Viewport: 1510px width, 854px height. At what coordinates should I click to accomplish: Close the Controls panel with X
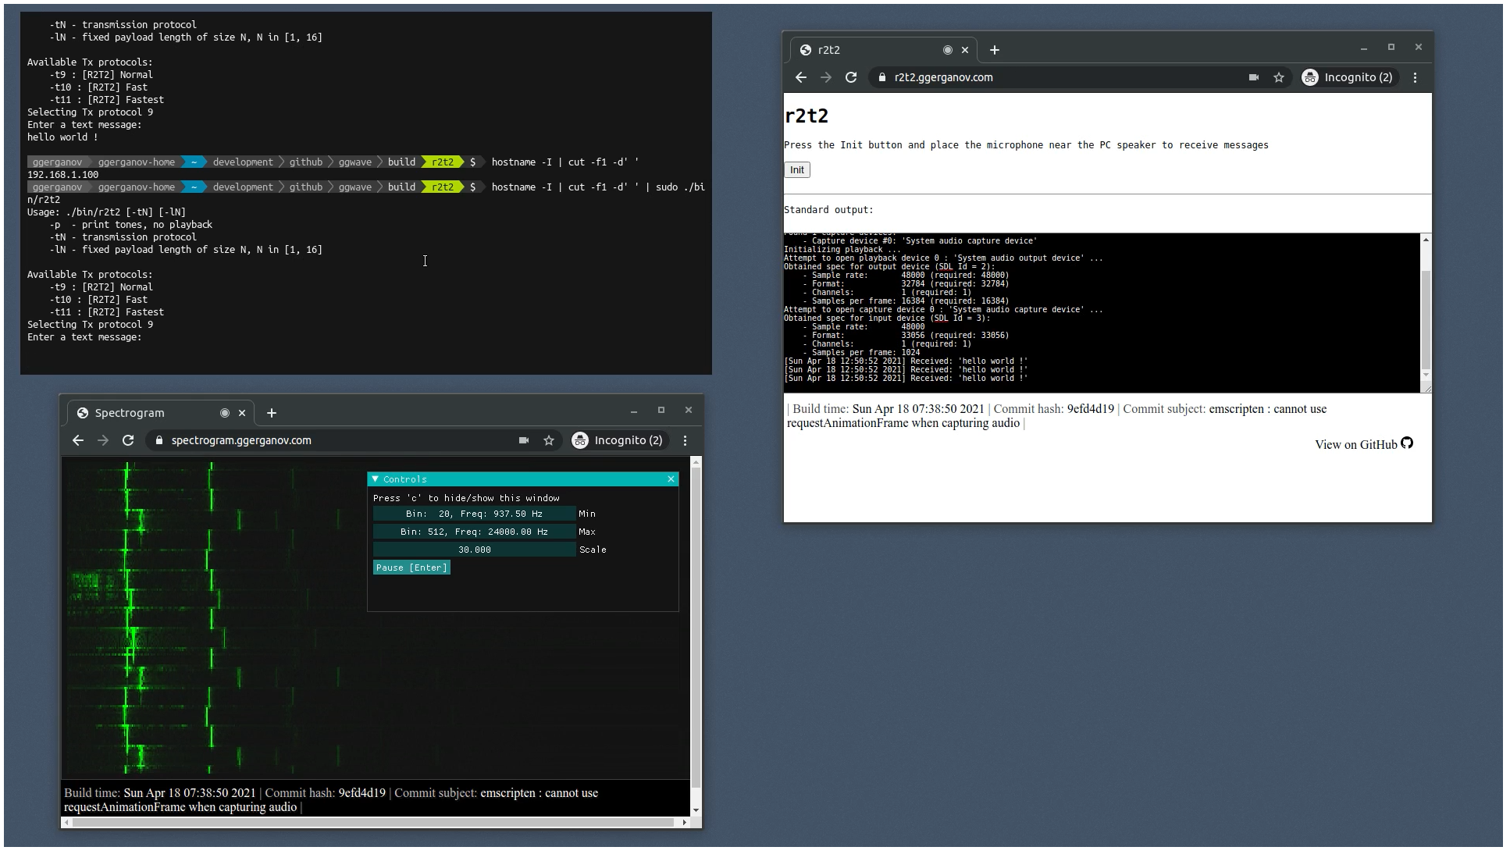(x=671, y=479)
